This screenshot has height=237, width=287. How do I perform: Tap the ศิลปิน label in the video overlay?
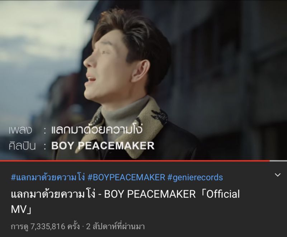tap(22, 146)
